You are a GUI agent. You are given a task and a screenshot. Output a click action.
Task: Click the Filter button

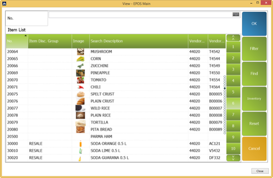point(254,49)
